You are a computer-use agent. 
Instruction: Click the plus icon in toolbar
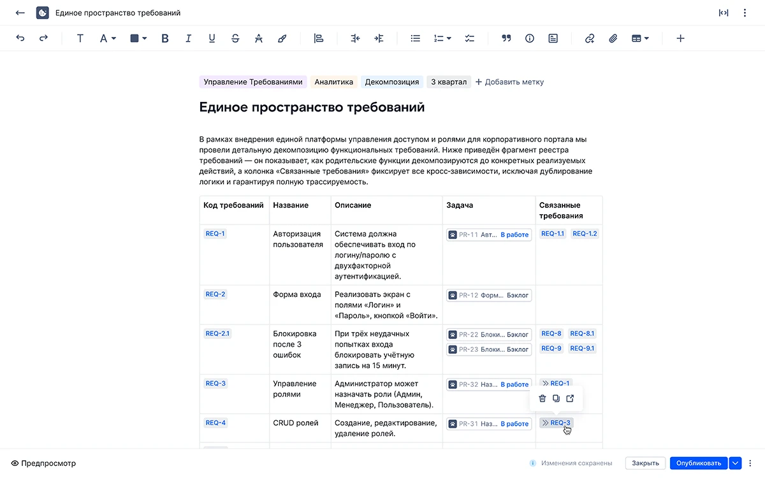pos(680,38)
